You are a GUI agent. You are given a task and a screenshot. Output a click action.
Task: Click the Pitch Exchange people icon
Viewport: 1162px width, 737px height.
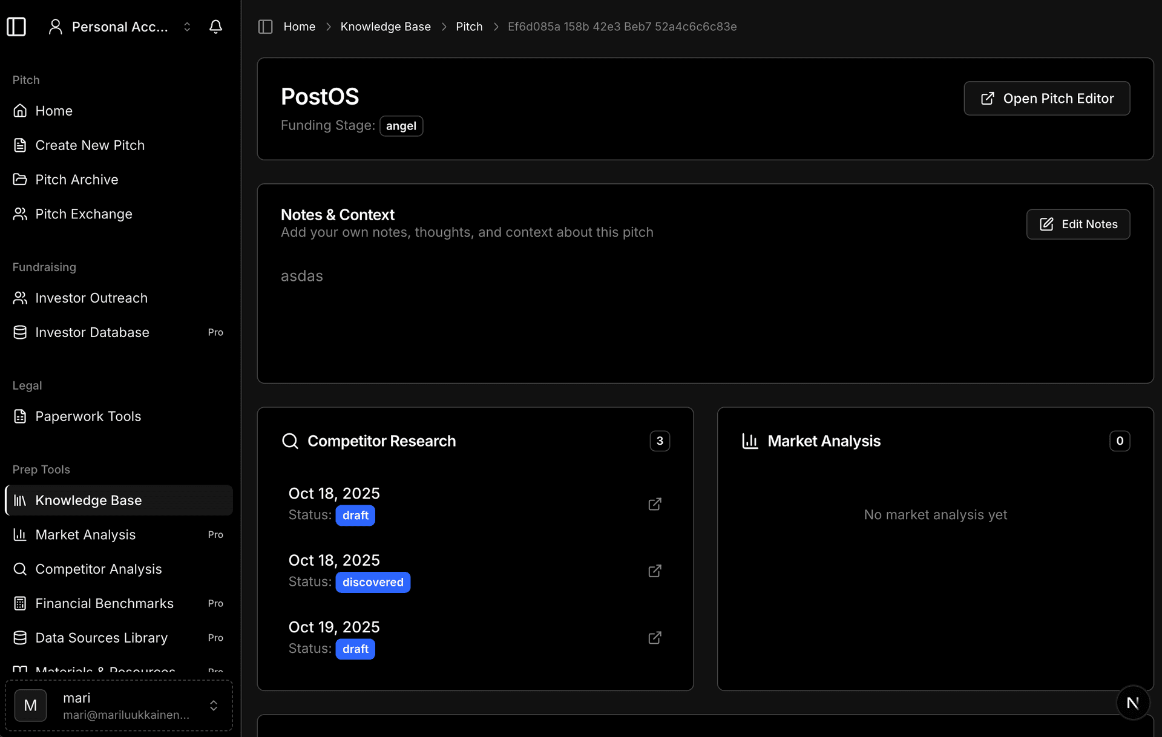20,214
